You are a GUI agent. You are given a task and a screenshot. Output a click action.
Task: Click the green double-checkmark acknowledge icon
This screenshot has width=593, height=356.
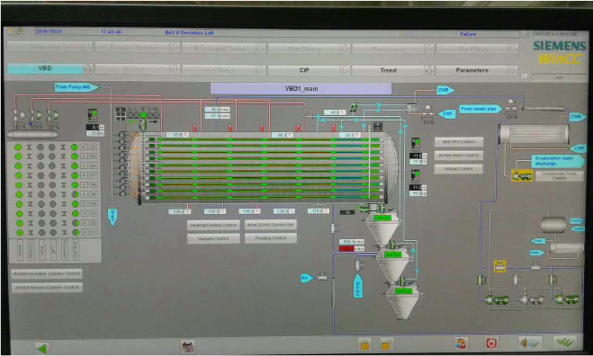564,343
